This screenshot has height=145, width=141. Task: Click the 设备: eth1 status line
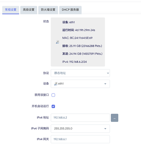(69, 22)
